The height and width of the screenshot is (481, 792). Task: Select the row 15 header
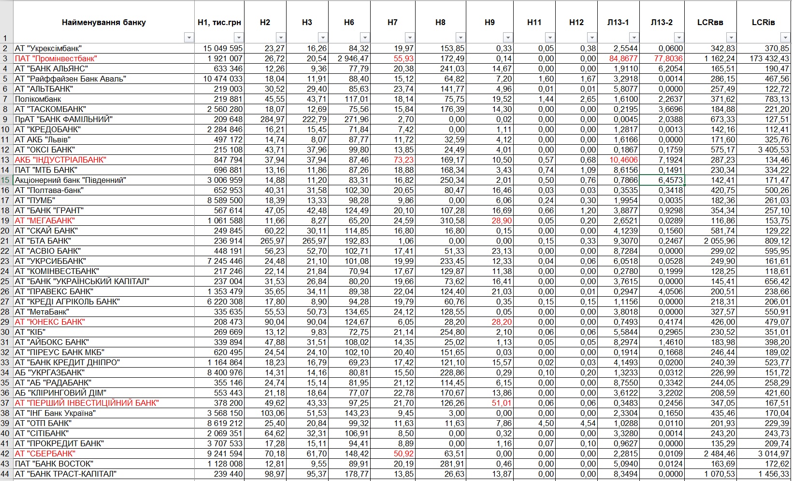(6, 180)
